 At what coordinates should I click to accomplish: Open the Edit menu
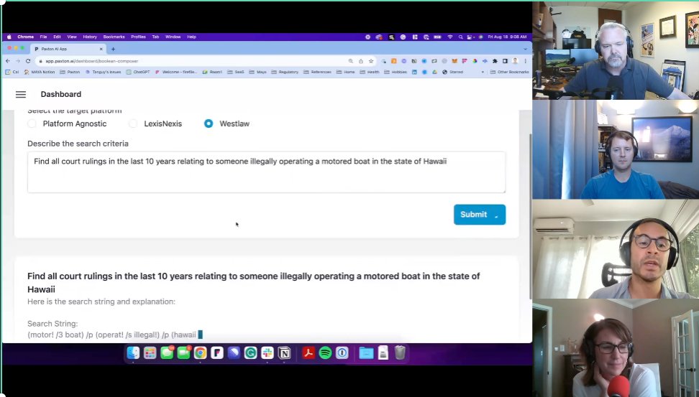pyautogui.click(x=57, y=37)
